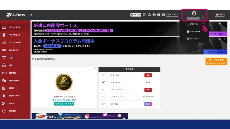
Task: Toggle the スタンダード checkbox
Action: pos(103,82)
